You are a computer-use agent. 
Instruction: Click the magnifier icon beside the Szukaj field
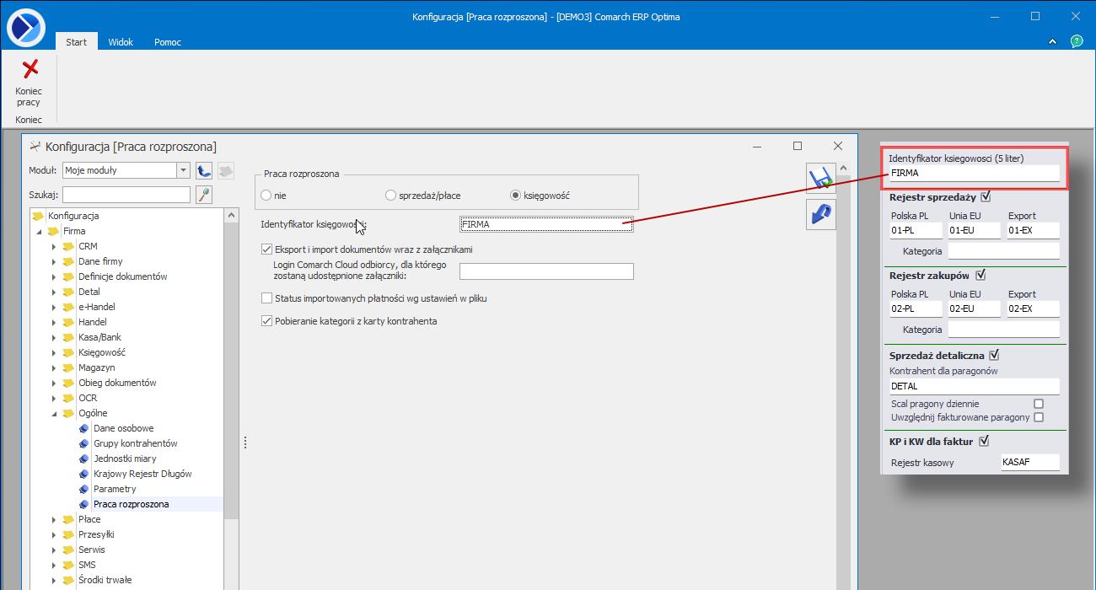pyautogui.click(x=203, y=195)
